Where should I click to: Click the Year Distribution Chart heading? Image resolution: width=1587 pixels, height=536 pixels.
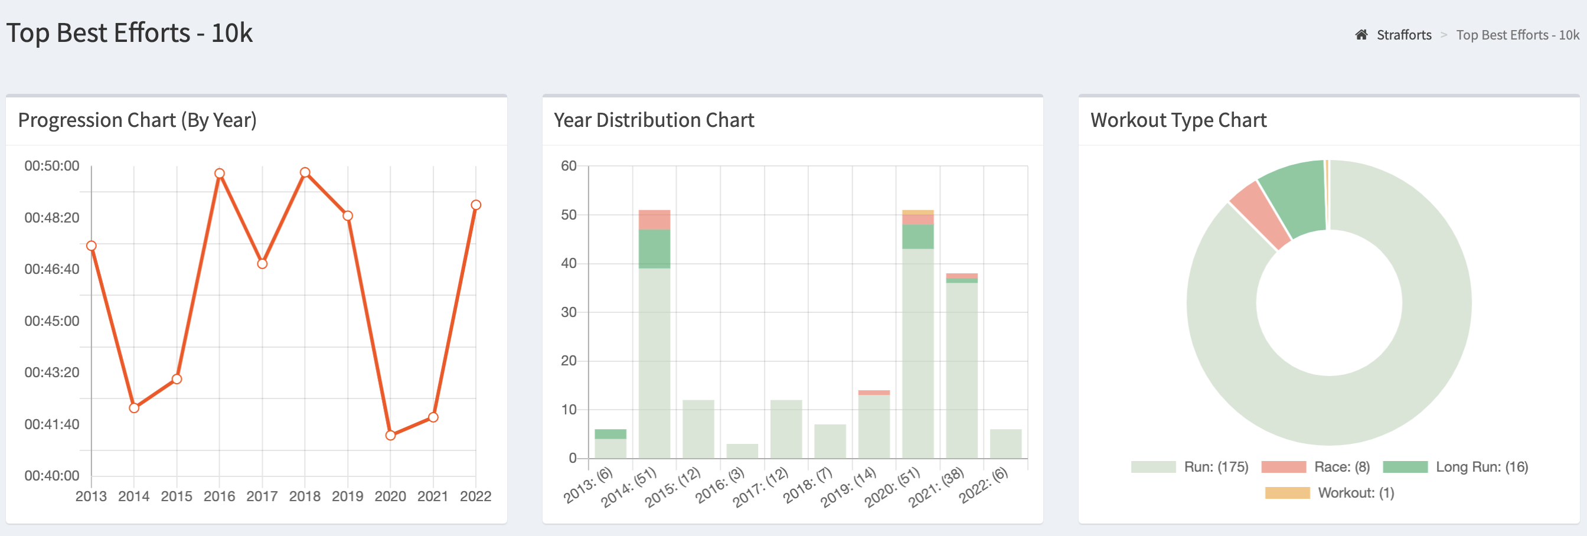click(654, 119)
